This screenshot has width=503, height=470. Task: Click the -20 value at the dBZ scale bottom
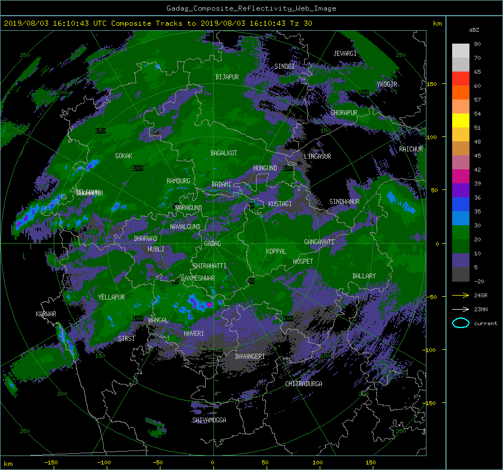(479, 281)
